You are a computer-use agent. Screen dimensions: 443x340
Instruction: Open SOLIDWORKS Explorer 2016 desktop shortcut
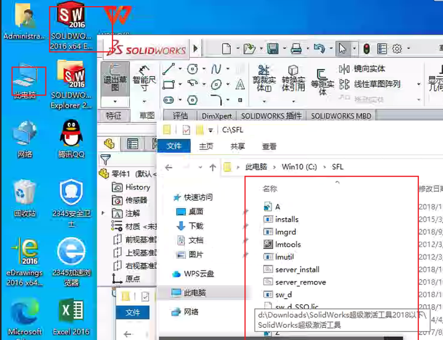tap(71, 85)
